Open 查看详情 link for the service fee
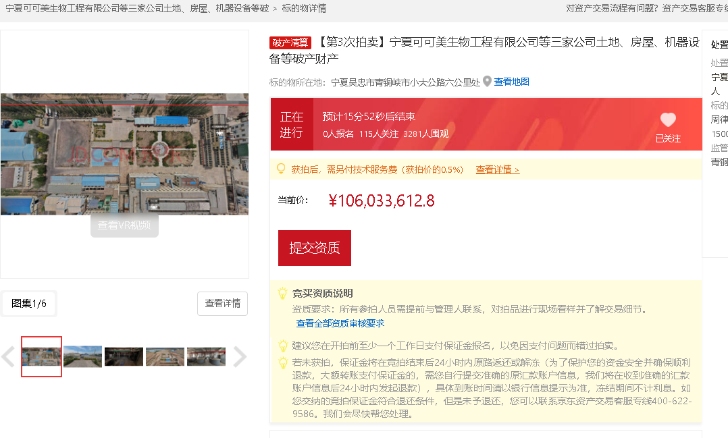 click(497, 170)
